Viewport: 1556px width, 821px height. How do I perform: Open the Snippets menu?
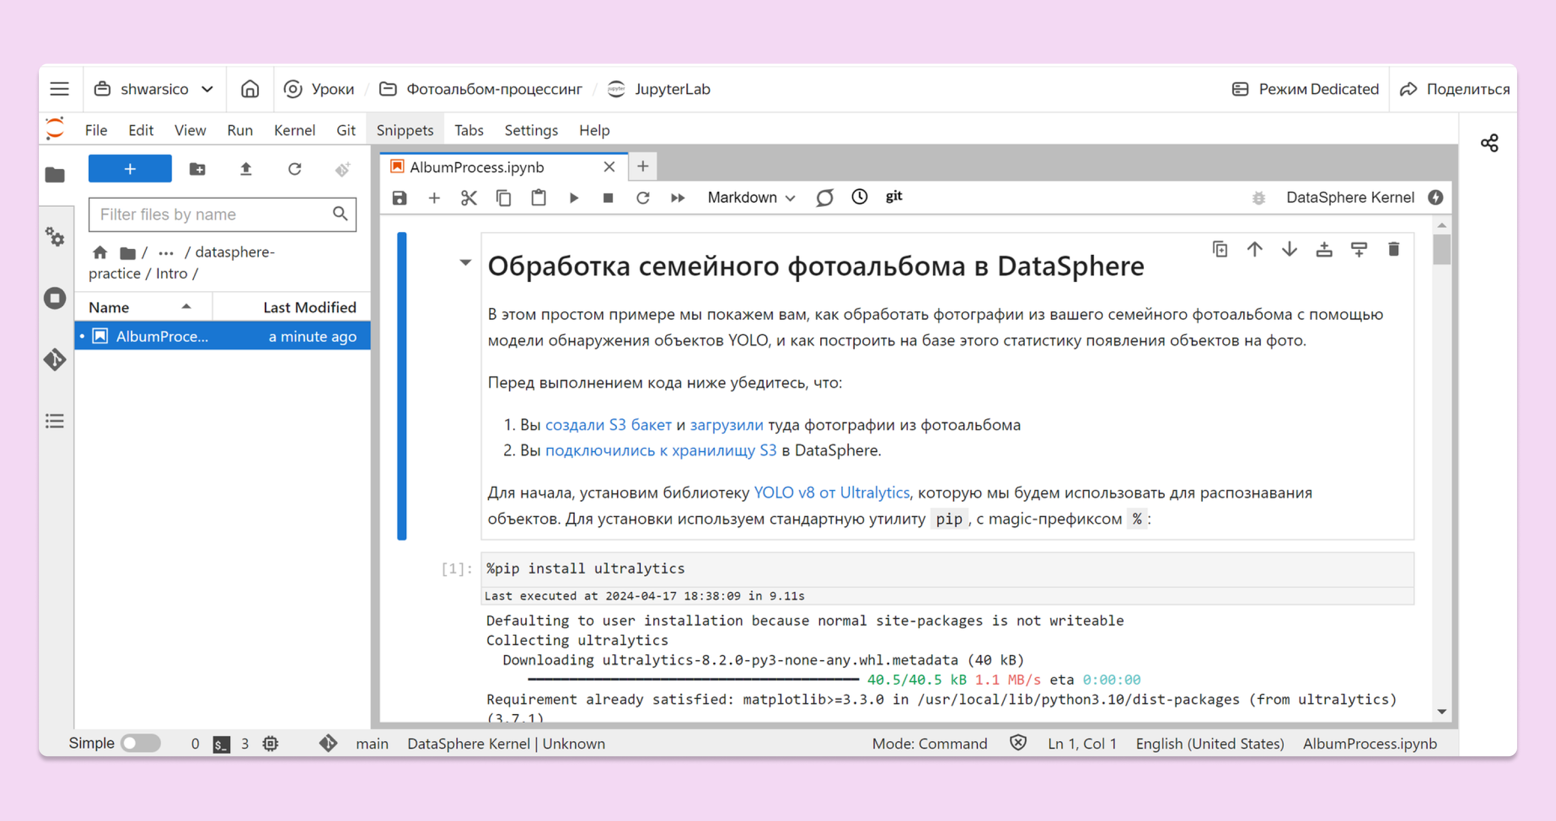click(405, 130)
